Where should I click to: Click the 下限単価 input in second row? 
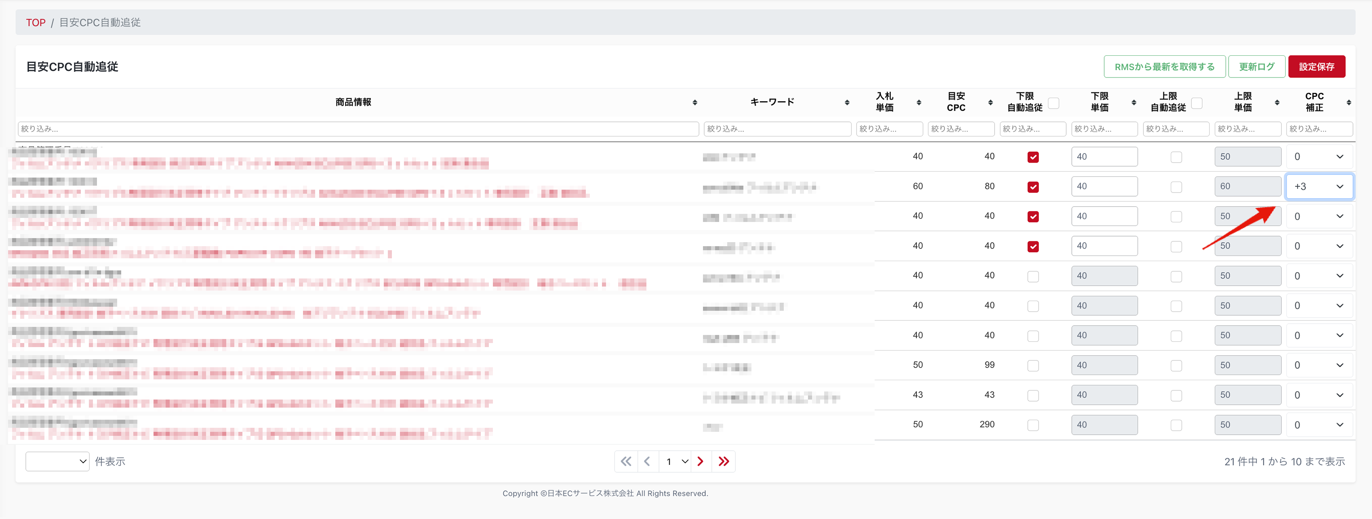pyautogui.click(x=1104, y=186)
